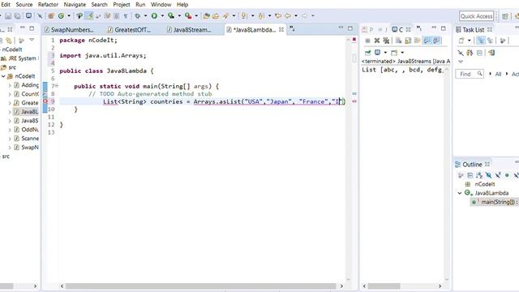Click the Coverage run icon in the toolbar
Viewport: 519px width, 292px height.
(171, 15)
